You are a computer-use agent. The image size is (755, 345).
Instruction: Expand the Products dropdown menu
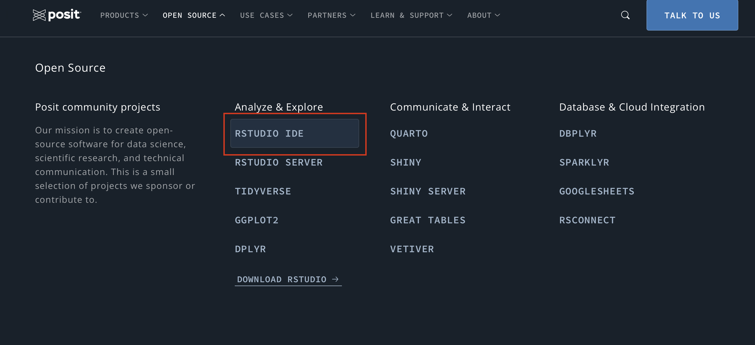point(124,15)
